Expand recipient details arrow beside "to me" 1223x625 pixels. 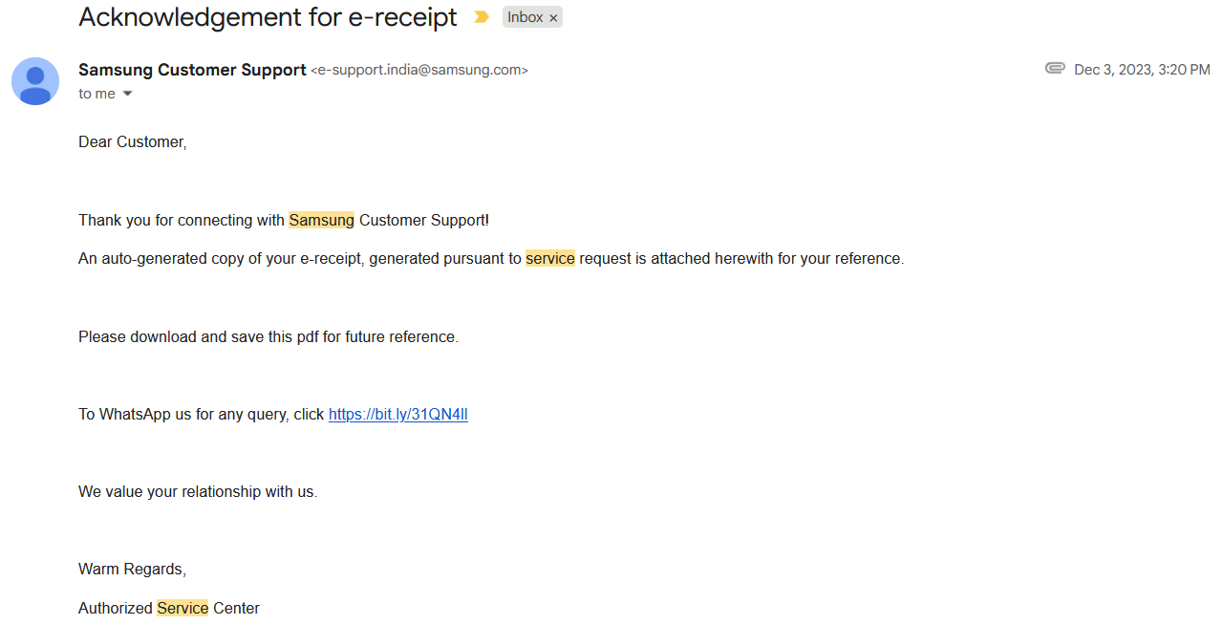coord(127,94)
